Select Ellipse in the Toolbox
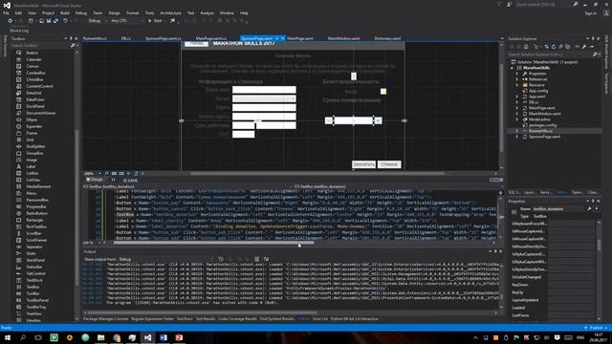612x344 pixels. click(x=32, y=119)
